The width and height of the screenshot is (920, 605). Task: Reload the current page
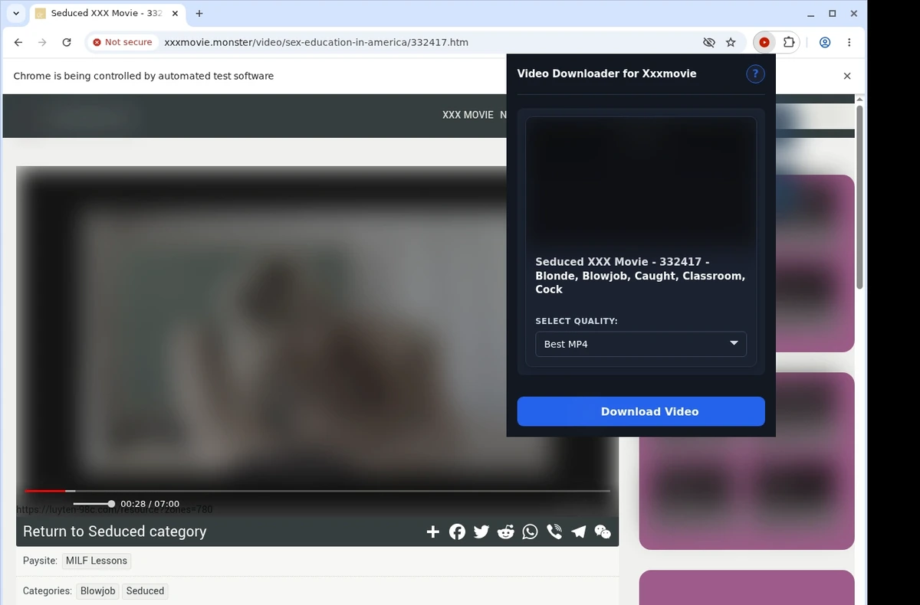click(67, 42)
